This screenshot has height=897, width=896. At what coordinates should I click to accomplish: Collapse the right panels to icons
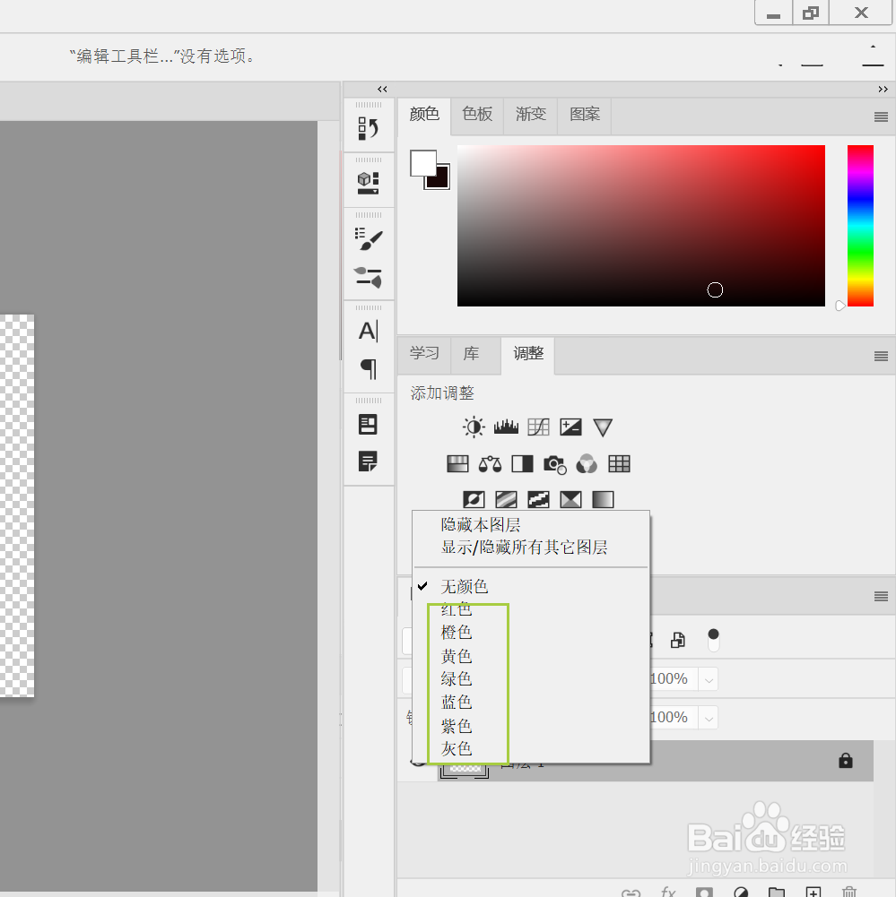click(x=883, y=90)
